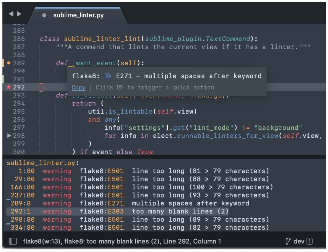Trigger the quick action icon beside E271
Image resolution: width=328 pixels, height=252 pixels.
click(x=108, y=76)
